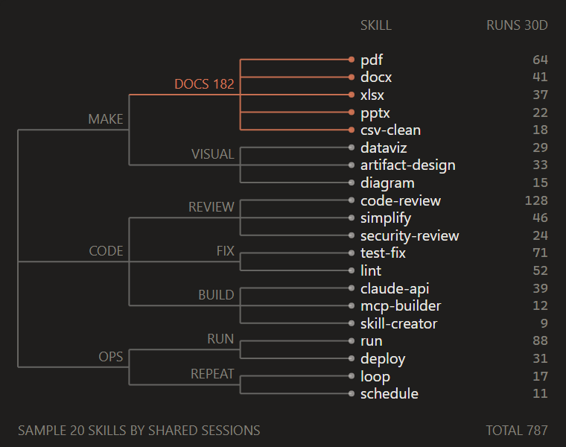Select the claude-api skill leaf
The height and width of the screenshot is (447, 566).
(395, 288)
